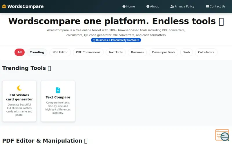Screen dimensions: 232x145
Task: Click the Trending Tools section heading
Action: tap(27, 68)
